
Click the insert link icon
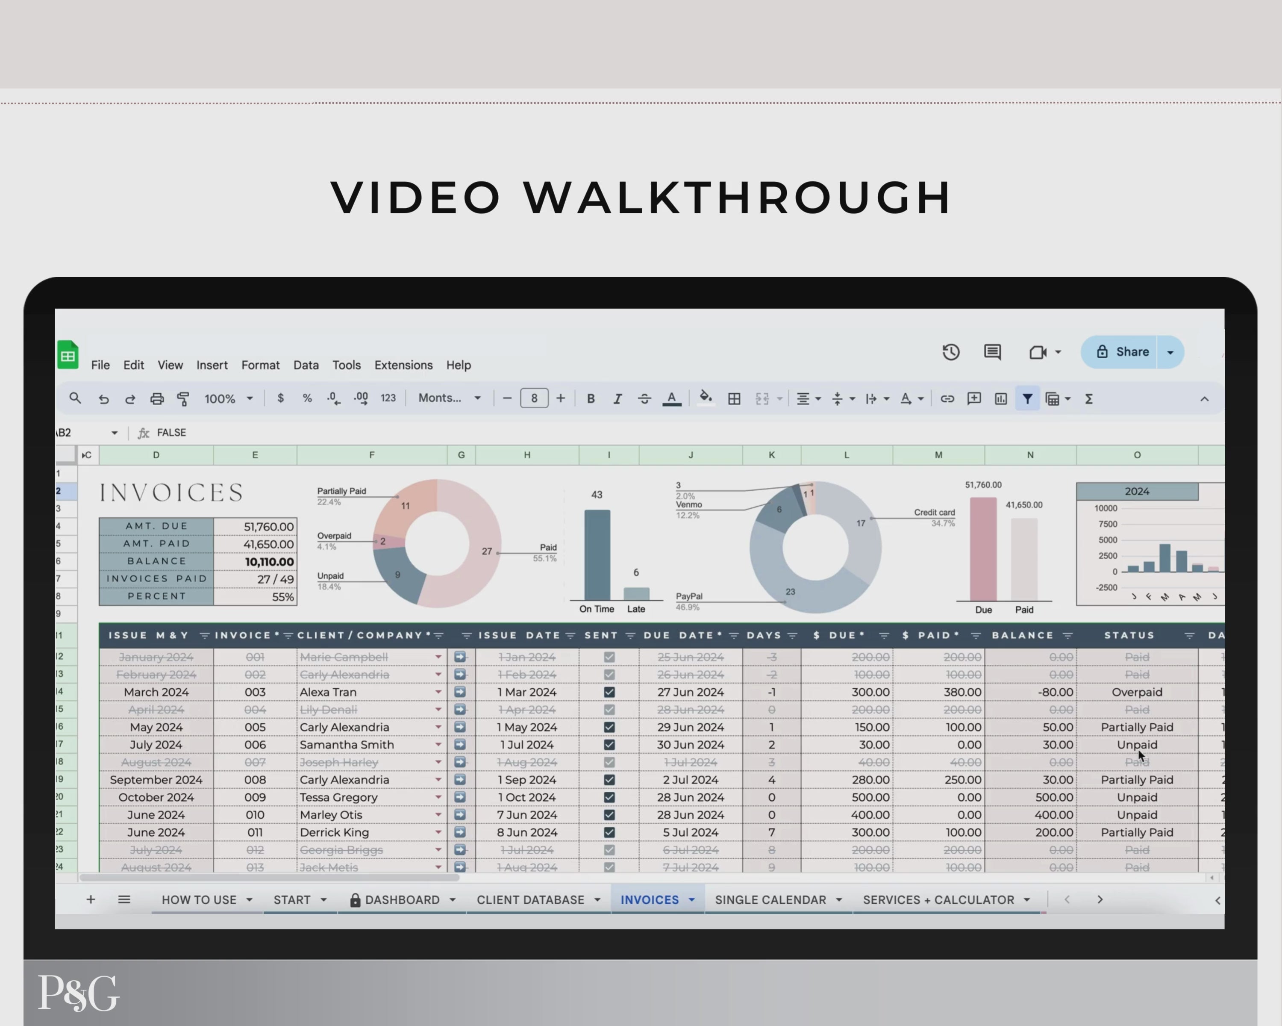(x=947, y=398)
